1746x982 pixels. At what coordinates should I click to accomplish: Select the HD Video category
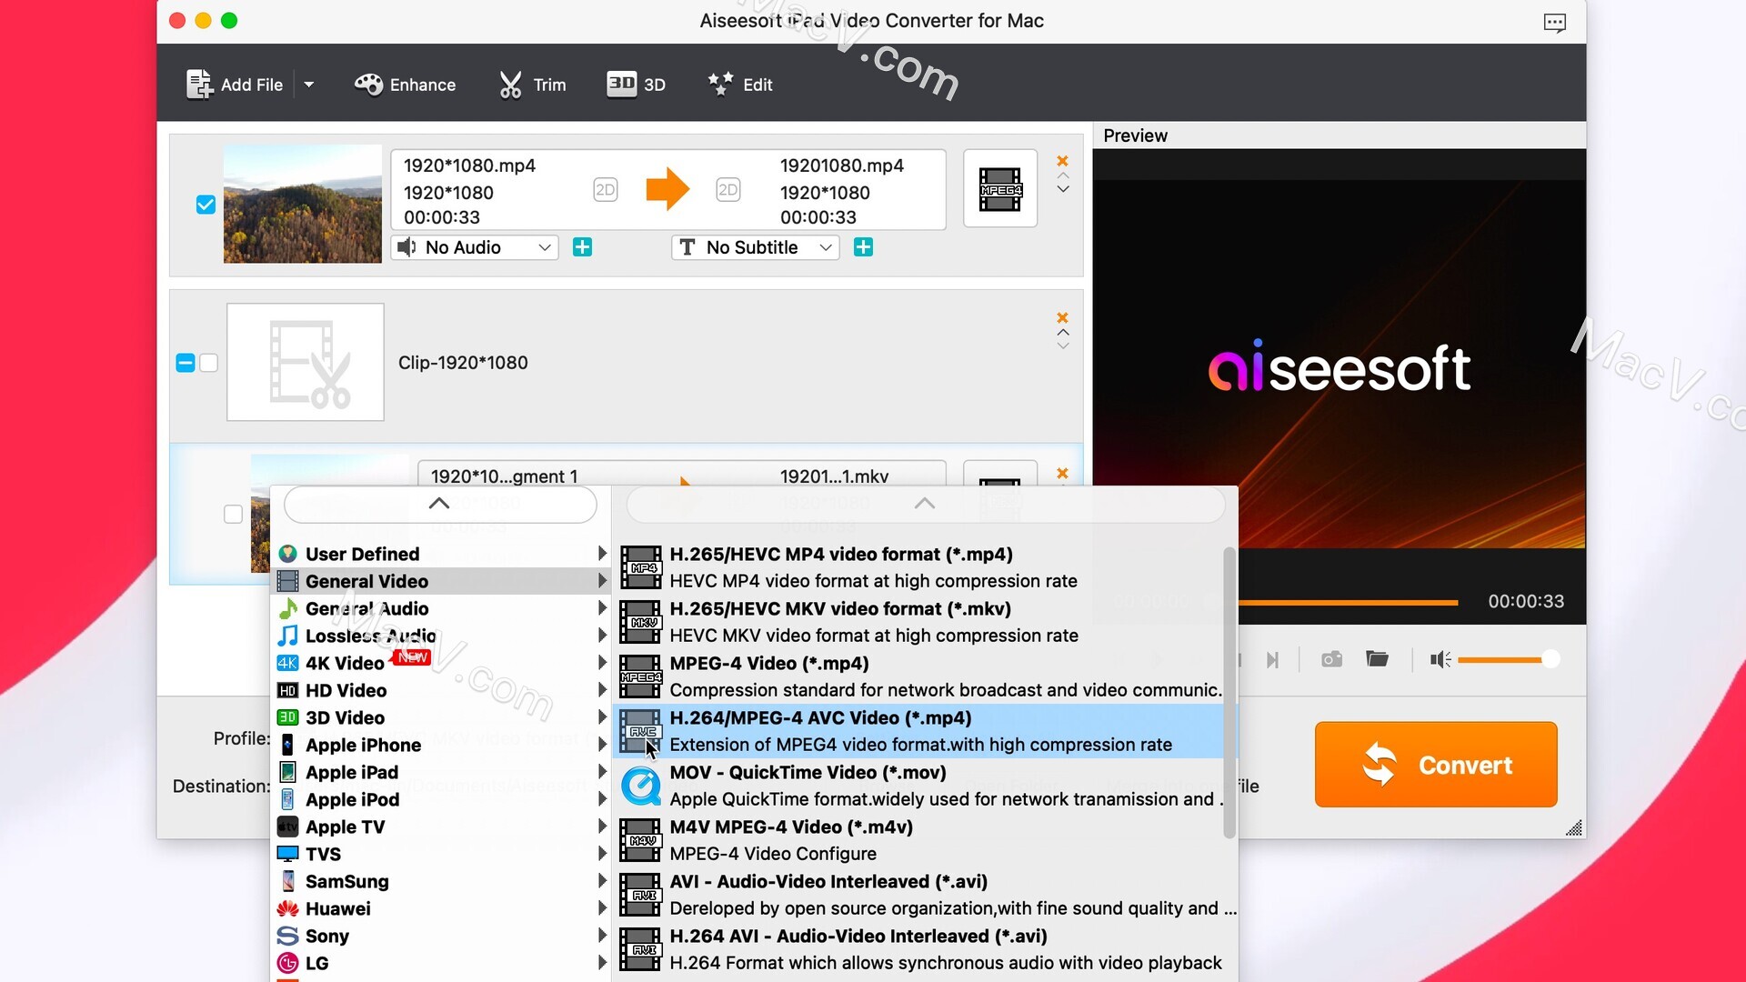pyautogui.click(x=441, y=690)
